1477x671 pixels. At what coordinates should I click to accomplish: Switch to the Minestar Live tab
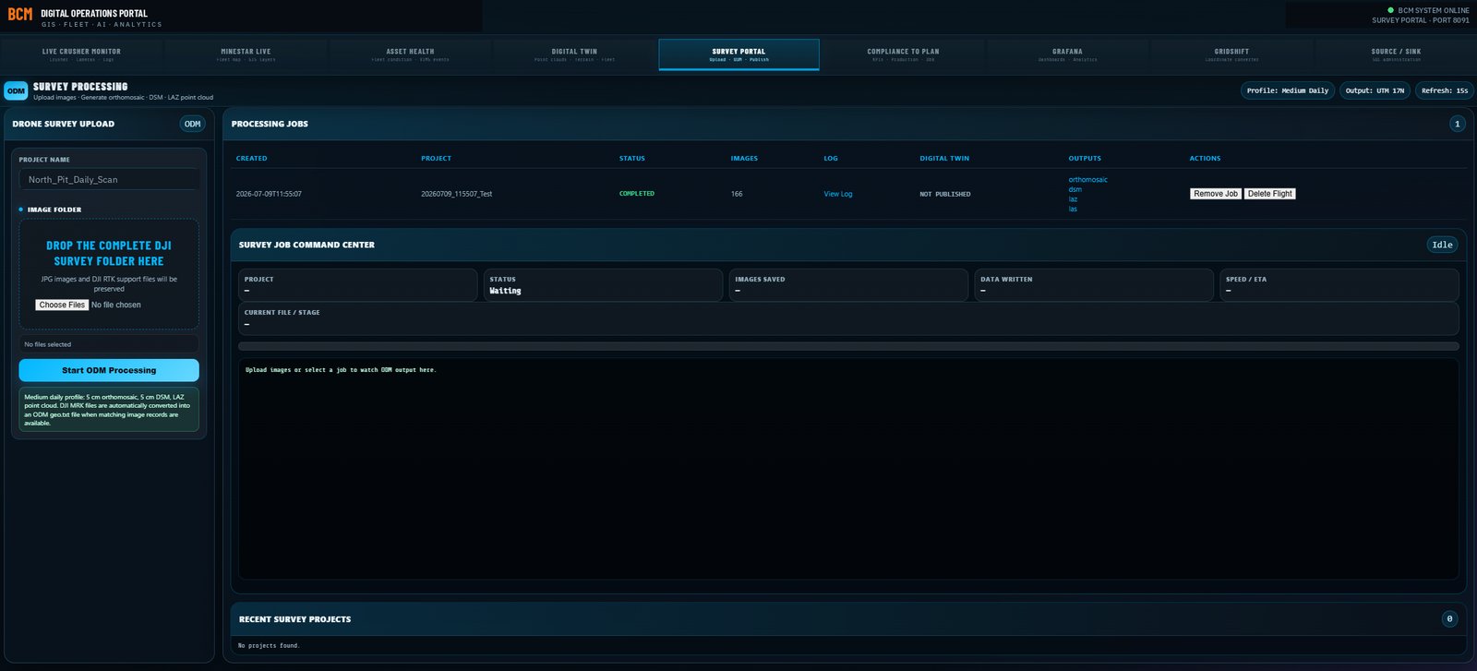246,54
